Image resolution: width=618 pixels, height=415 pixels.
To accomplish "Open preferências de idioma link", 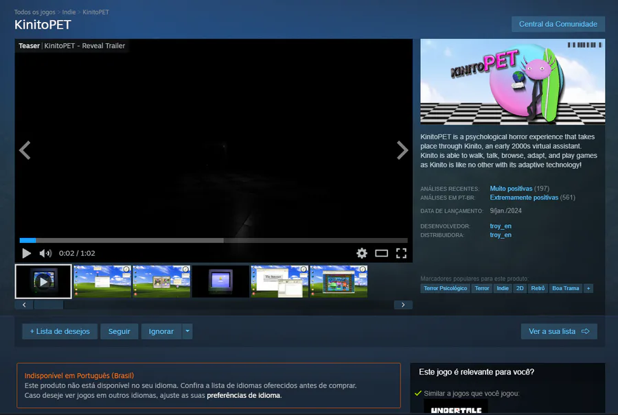I will pos(244,395).
